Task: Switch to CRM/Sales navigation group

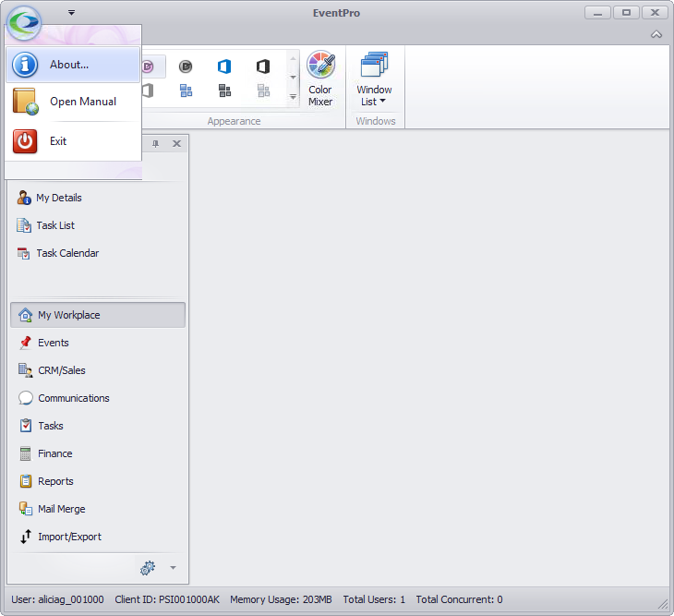Action: tap(98, 370)
